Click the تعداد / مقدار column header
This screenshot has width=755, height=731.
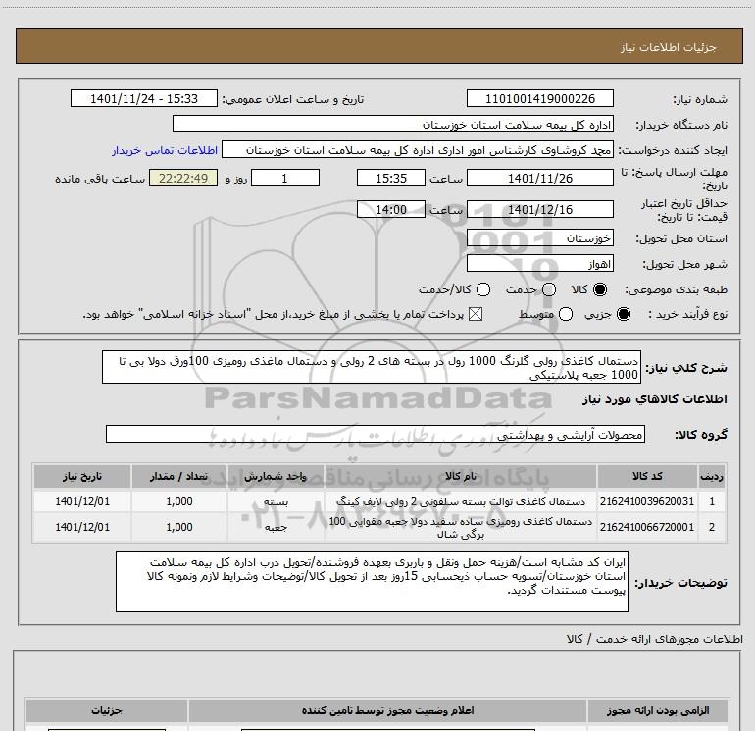coord(179,476)
